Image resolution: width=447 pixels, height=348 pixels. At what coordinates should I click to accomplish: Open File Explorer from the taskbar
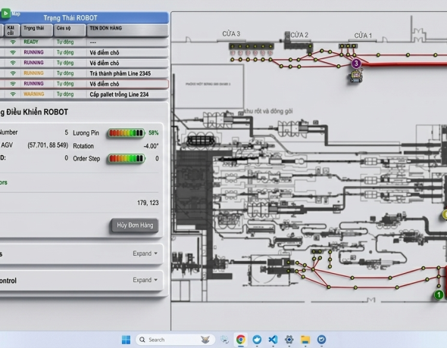click(305, 340)
